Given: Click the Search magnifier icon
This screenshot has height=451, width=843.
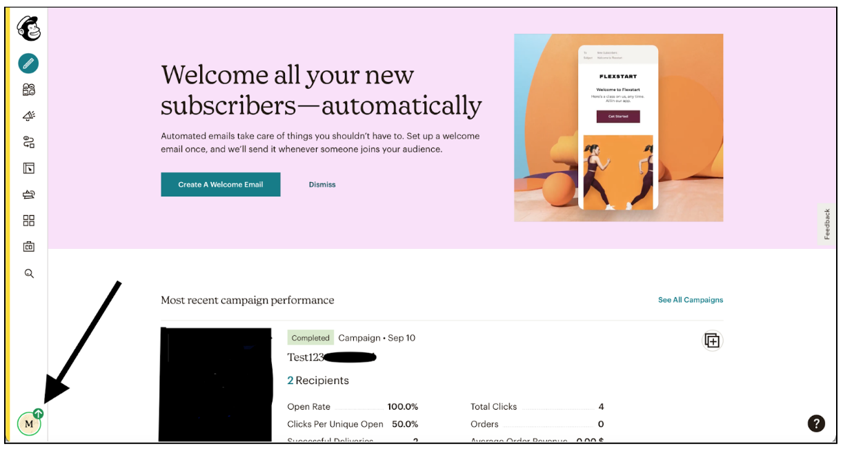Looking at the screenshot, I should click(29, 273).
